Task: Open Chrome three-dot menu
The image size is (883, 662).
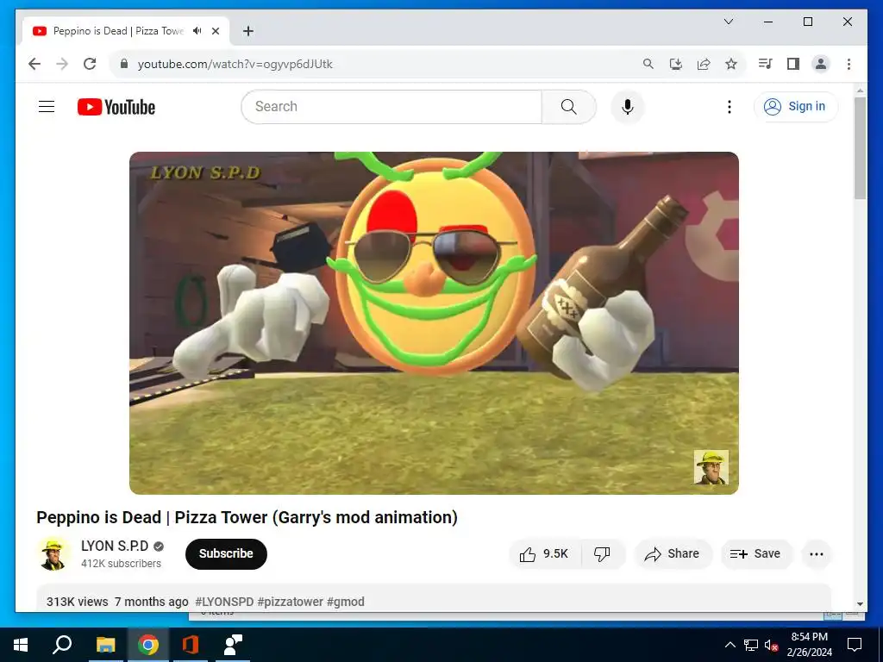Action: [849, 64]
